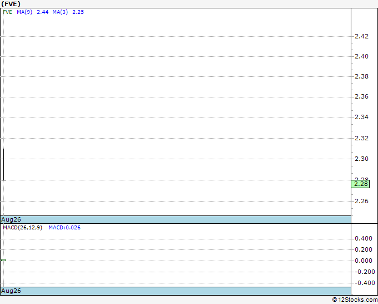Click the 12Stocks.com copyright link
Screen dimensions: 378x304
[355, 300]
